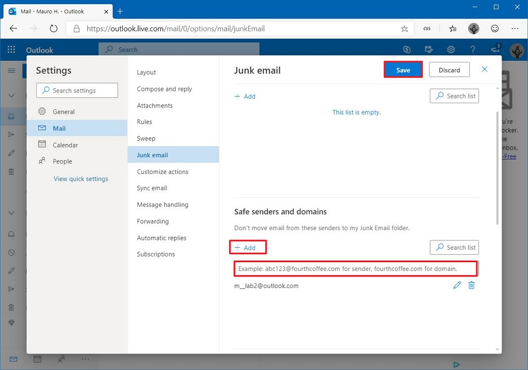
Task: Type in the safe sender example field
Action: pyautogui.click(x=355, y=269)
